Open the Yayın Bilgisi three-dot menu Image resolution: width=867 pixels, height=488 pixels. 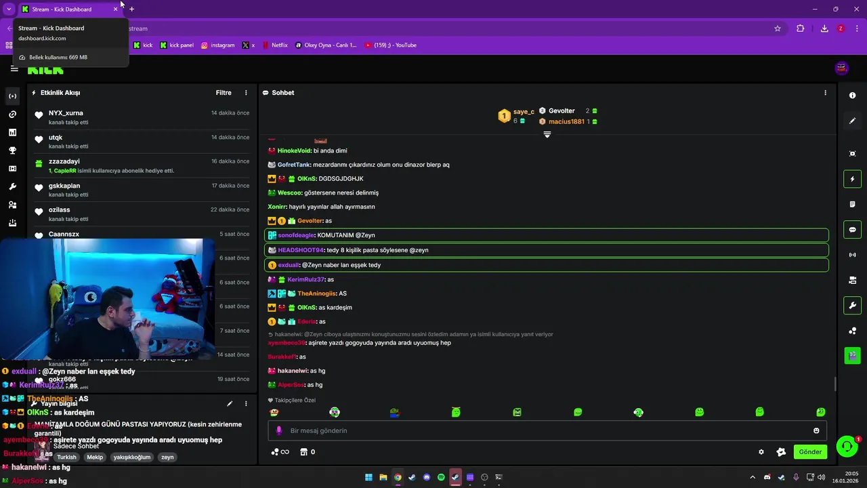(x=246, y=403)
